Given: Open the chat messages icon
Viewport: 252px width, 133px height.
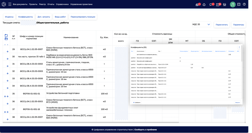Looking at the screenshot, I should click(211, 5).
